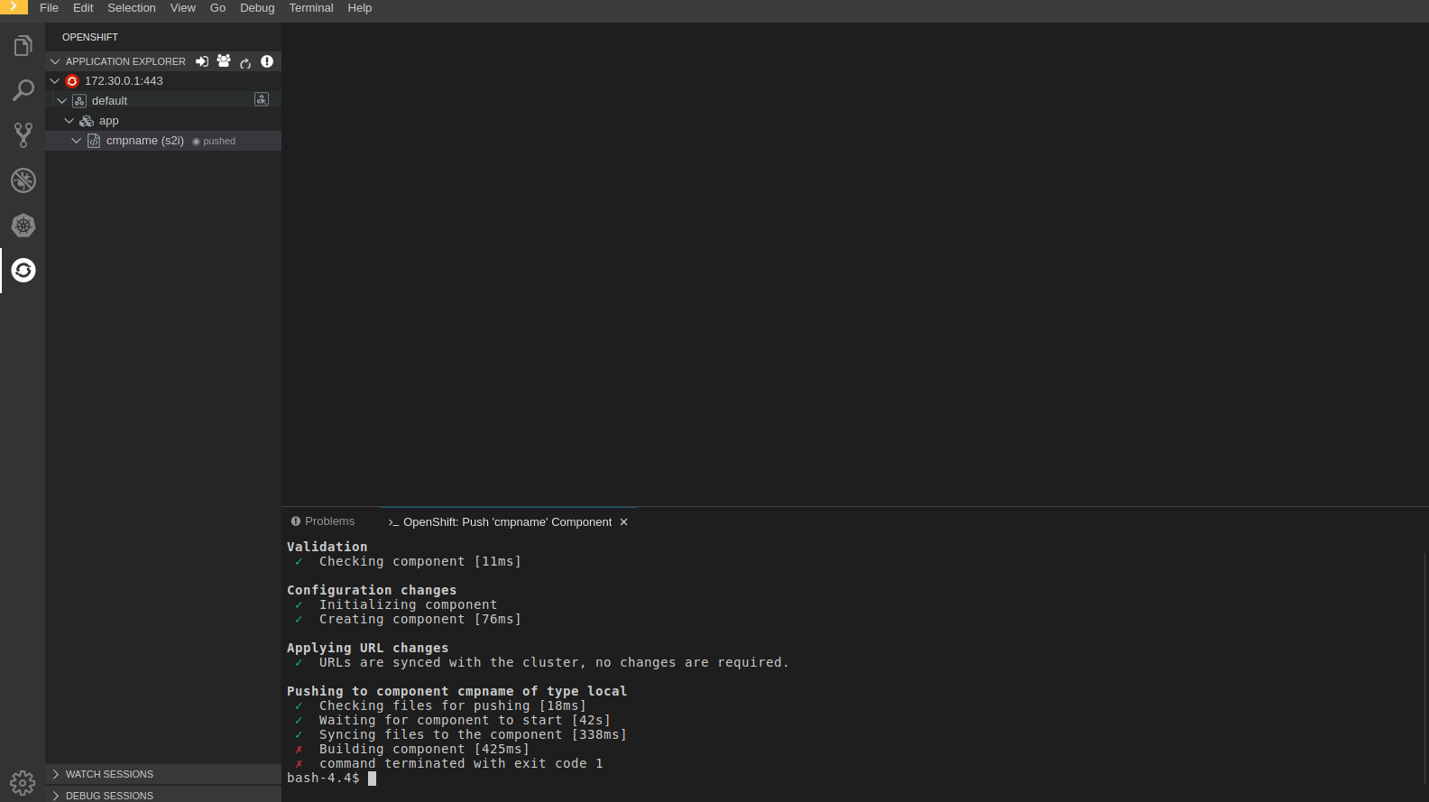
Task: Click the Problems tab warning icon
Action: [296, 521]
